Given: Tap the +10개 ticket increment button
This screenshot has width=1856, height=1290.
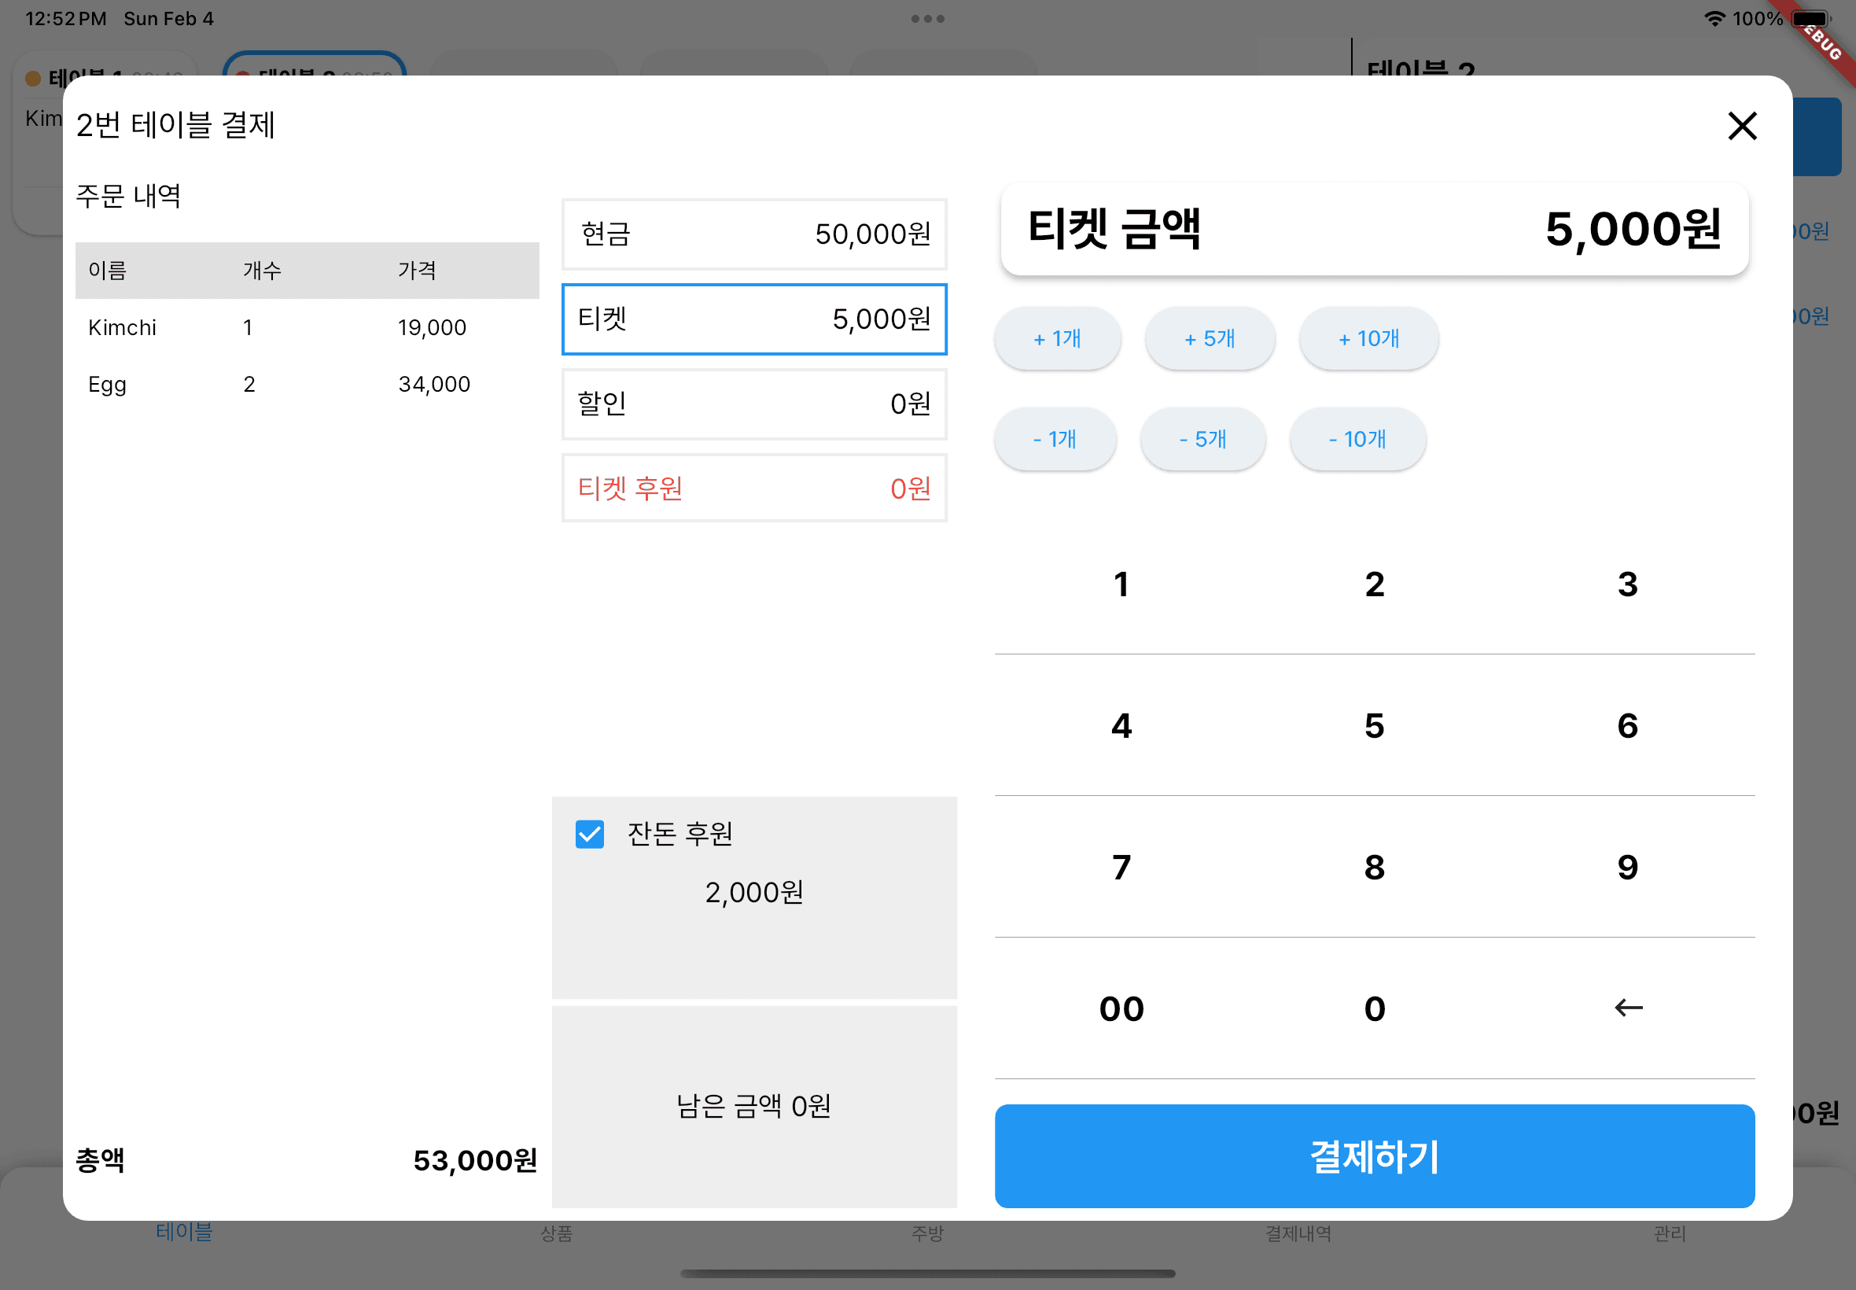Looking at the screenshot, I should (1368, 339).
